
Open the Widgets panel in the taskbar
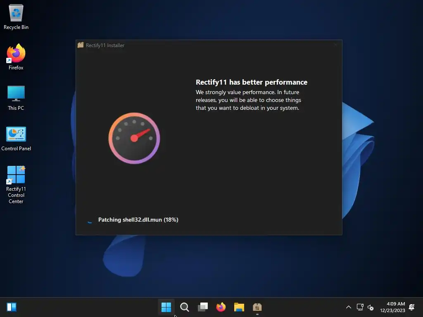coord(12,307)
